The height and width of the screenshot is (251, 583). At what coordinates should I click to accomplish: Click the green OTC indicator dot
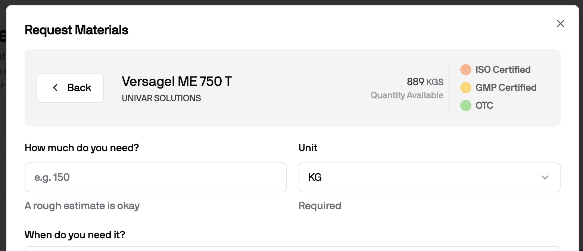466,105
